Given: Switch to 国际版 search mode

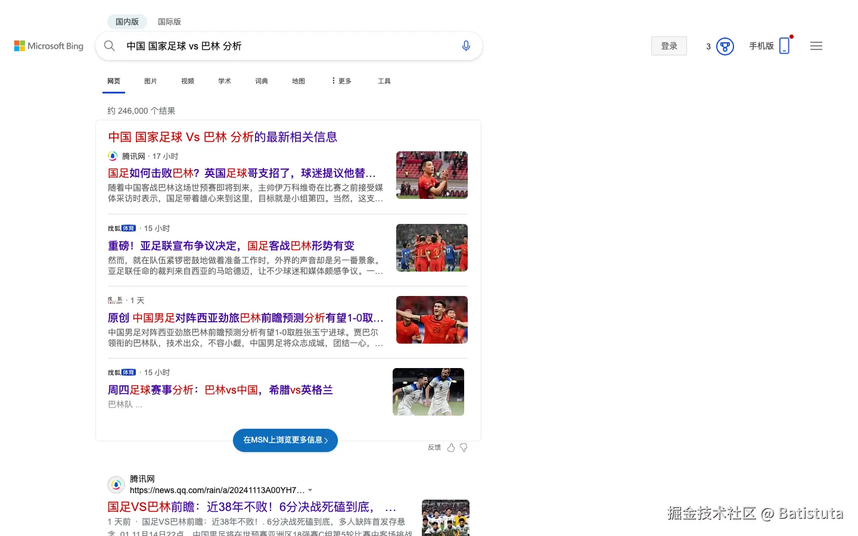Looking at the screenshot, I should (x=169, y=21).
